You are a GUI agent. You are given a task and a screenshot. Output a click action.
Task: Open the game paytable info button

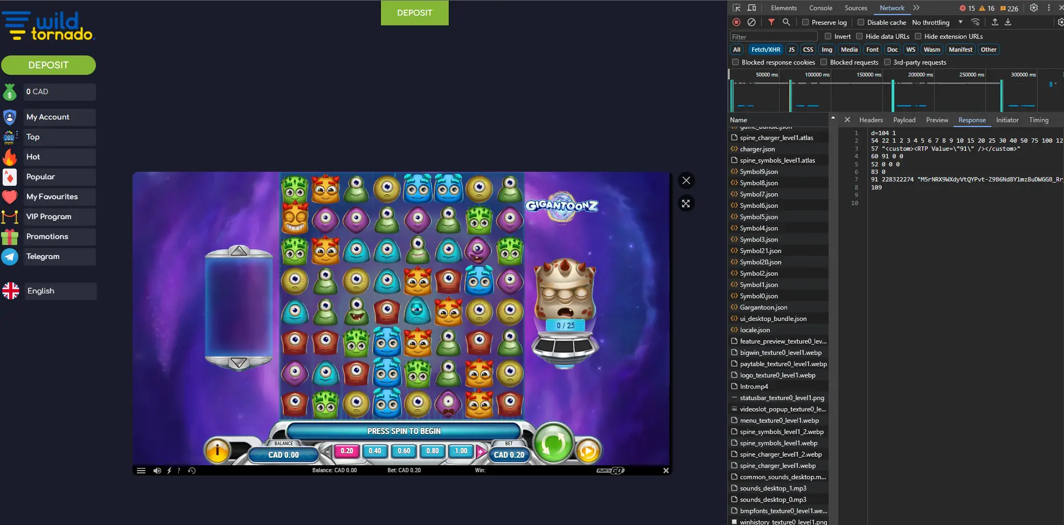(x=218, y=450)
